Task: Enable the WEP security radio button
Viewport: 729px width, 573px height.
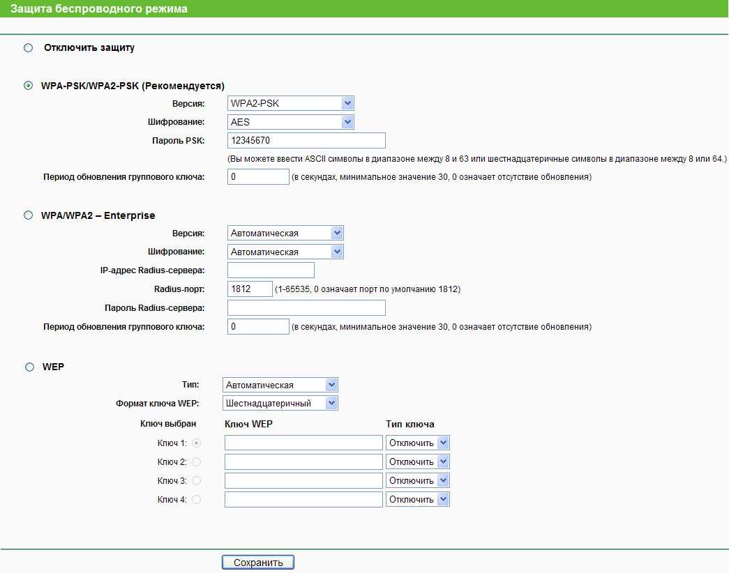Action: [x=29, y=367]
